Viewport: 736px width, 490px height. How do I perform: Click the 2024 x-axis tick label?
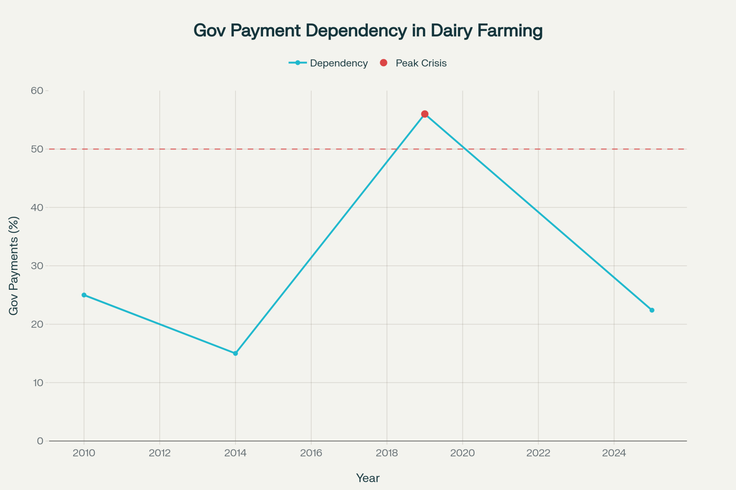[x=614, y=453]
